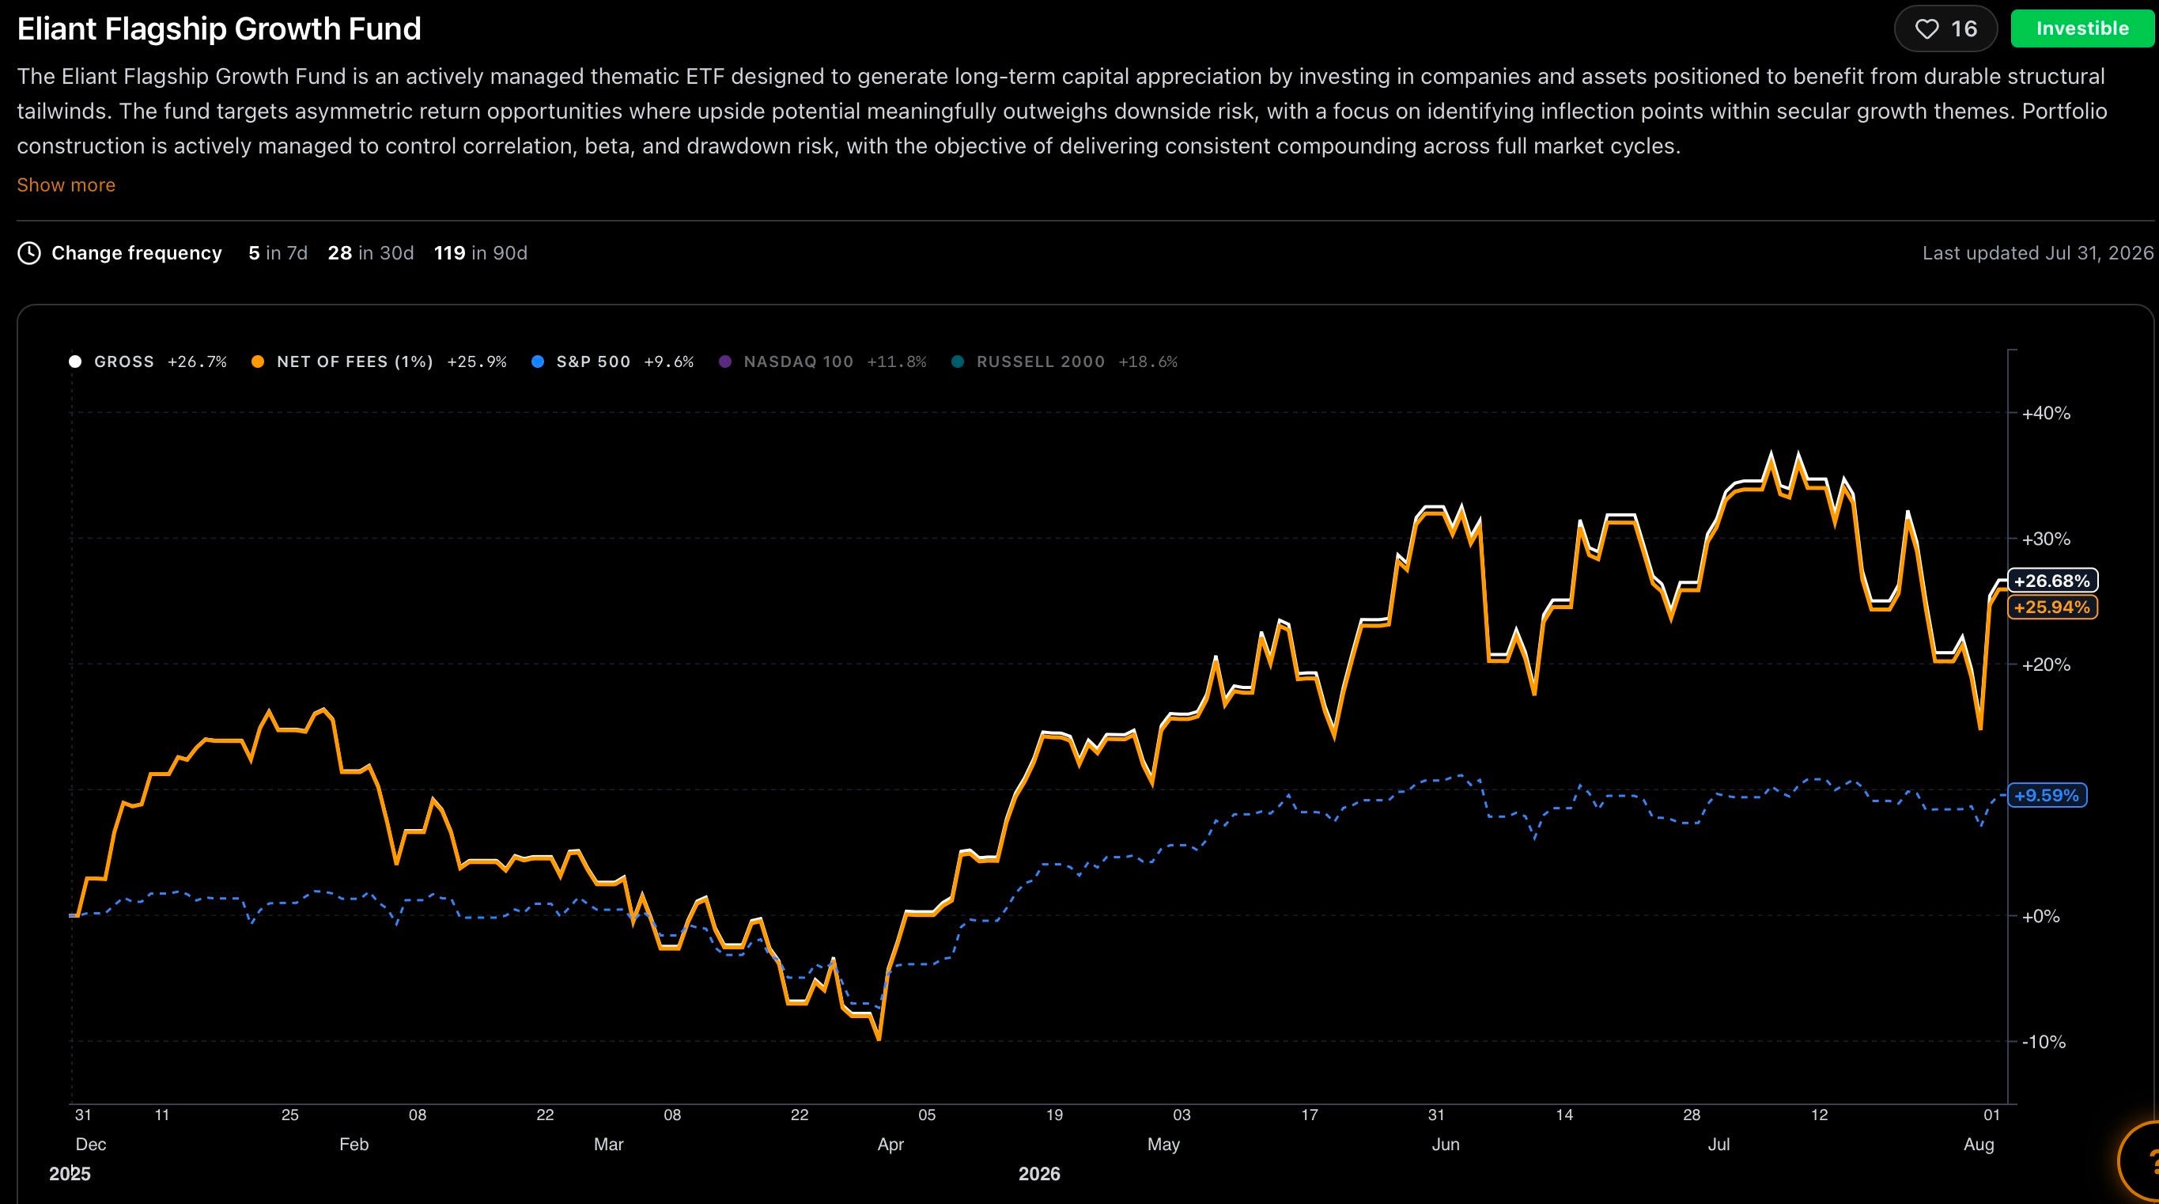2159x1204 pixels.
Task: Click the "119 in 90d" change count
Action: click(x=480, y=253)
